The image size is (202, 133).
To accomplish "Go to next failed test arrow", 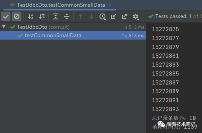I will point(91,16).
